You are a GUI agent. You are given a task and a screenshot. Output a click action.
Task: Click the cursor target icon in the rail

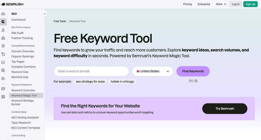coord(3,70)
